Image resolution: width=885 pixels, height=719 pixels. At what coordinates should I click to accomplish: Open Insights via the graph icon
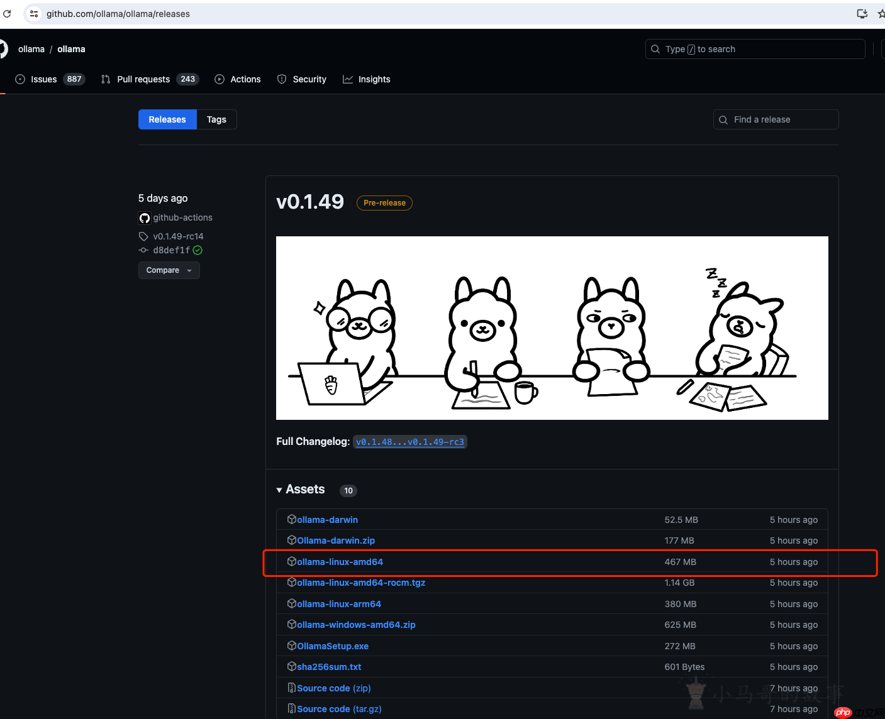348,79
